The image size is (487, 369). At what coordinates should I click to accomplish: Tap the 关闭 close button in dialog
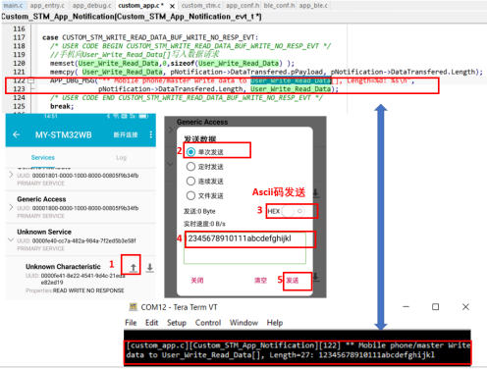click(197, 281)
